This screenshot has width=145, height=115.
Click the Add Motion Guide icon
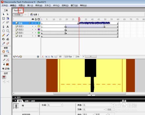17,56
